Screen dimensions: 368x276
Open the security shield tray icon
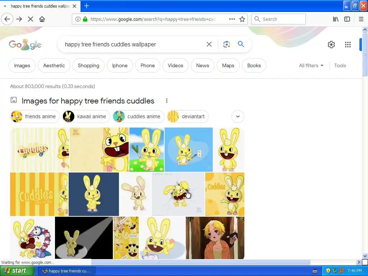[x=328, y=271]
